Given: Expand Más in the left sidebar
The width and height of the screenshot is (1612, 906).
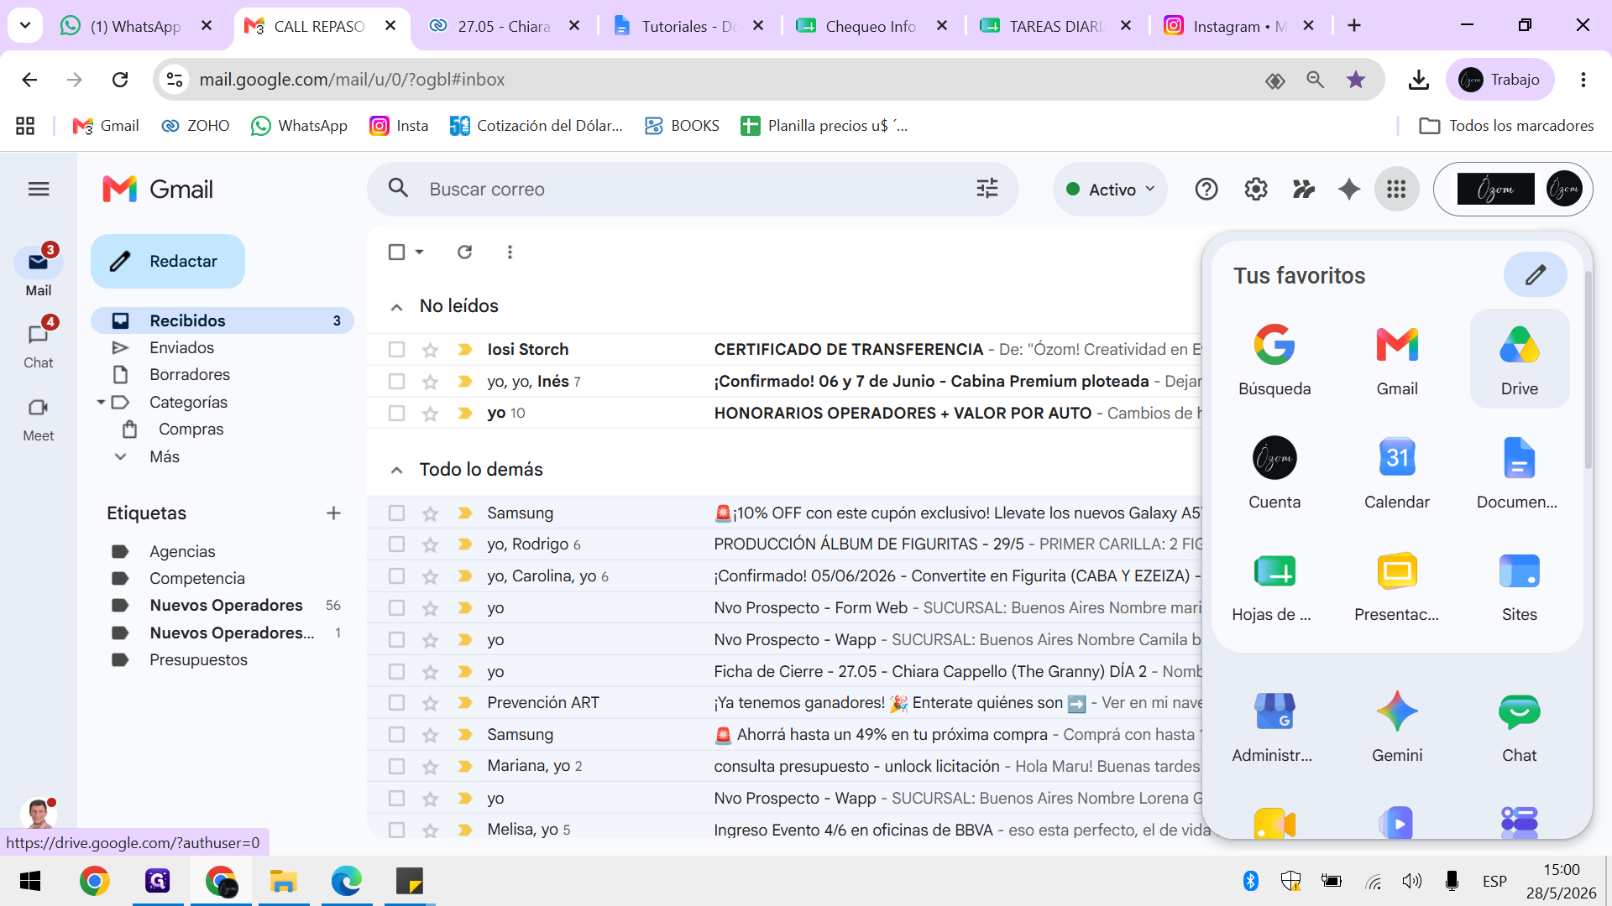Looking at the screenshot, I should 164,457.
